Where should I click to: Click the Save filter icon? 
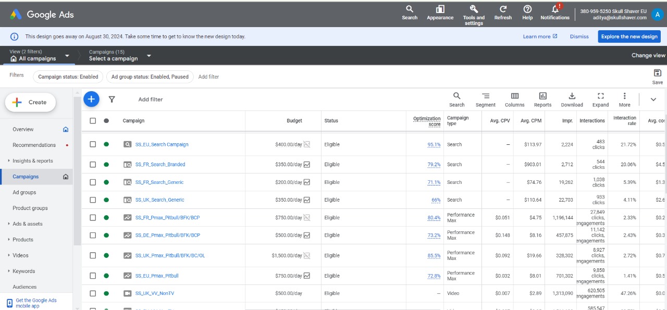click(x=658, y=73)
